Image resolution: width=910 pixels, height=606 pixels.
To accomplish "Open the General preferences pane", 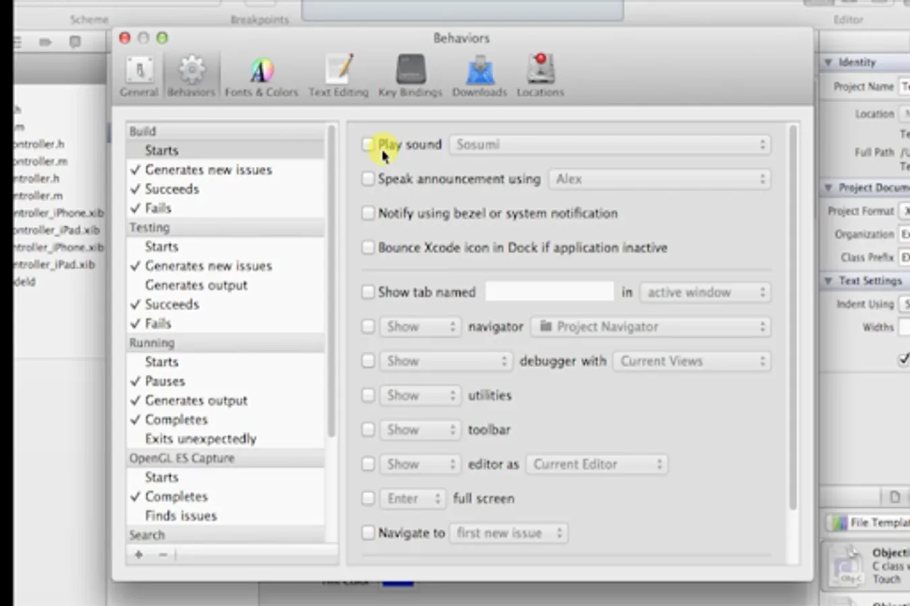I will [139, 76].
